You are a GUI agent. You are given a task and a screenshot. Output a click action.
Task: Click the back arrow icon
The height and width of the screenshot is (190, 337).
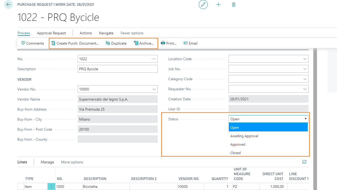click(x=8, y=4)
